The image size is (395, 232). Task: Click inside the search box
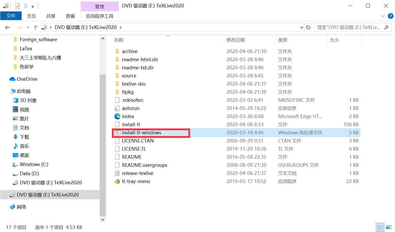click(351, 27)
